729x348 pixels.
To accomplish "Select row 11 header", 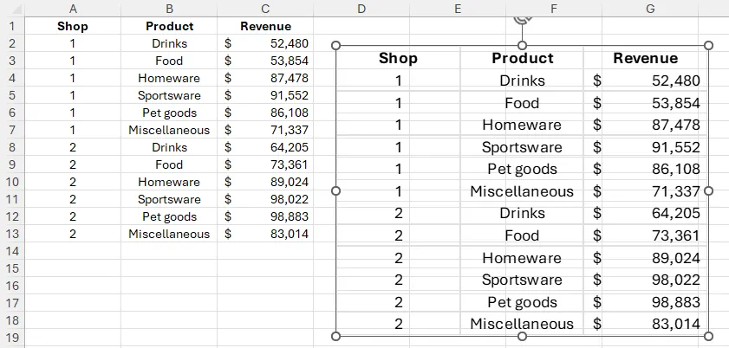I will point(12,199).
